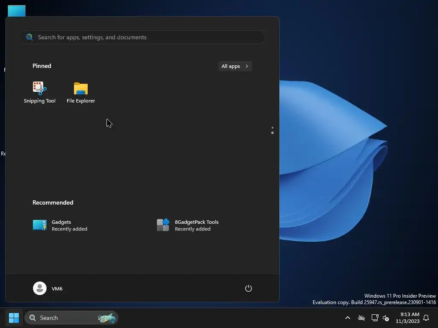438x328 pixels.
Task: Click the pinned page indicator dots
Action: 272,130
